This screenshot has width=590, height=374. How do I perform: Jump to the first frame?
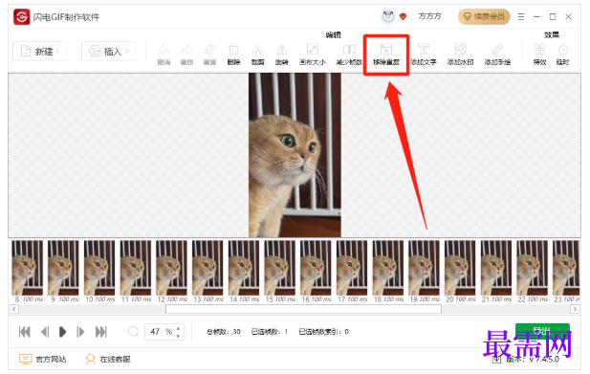tap(25, 332)
